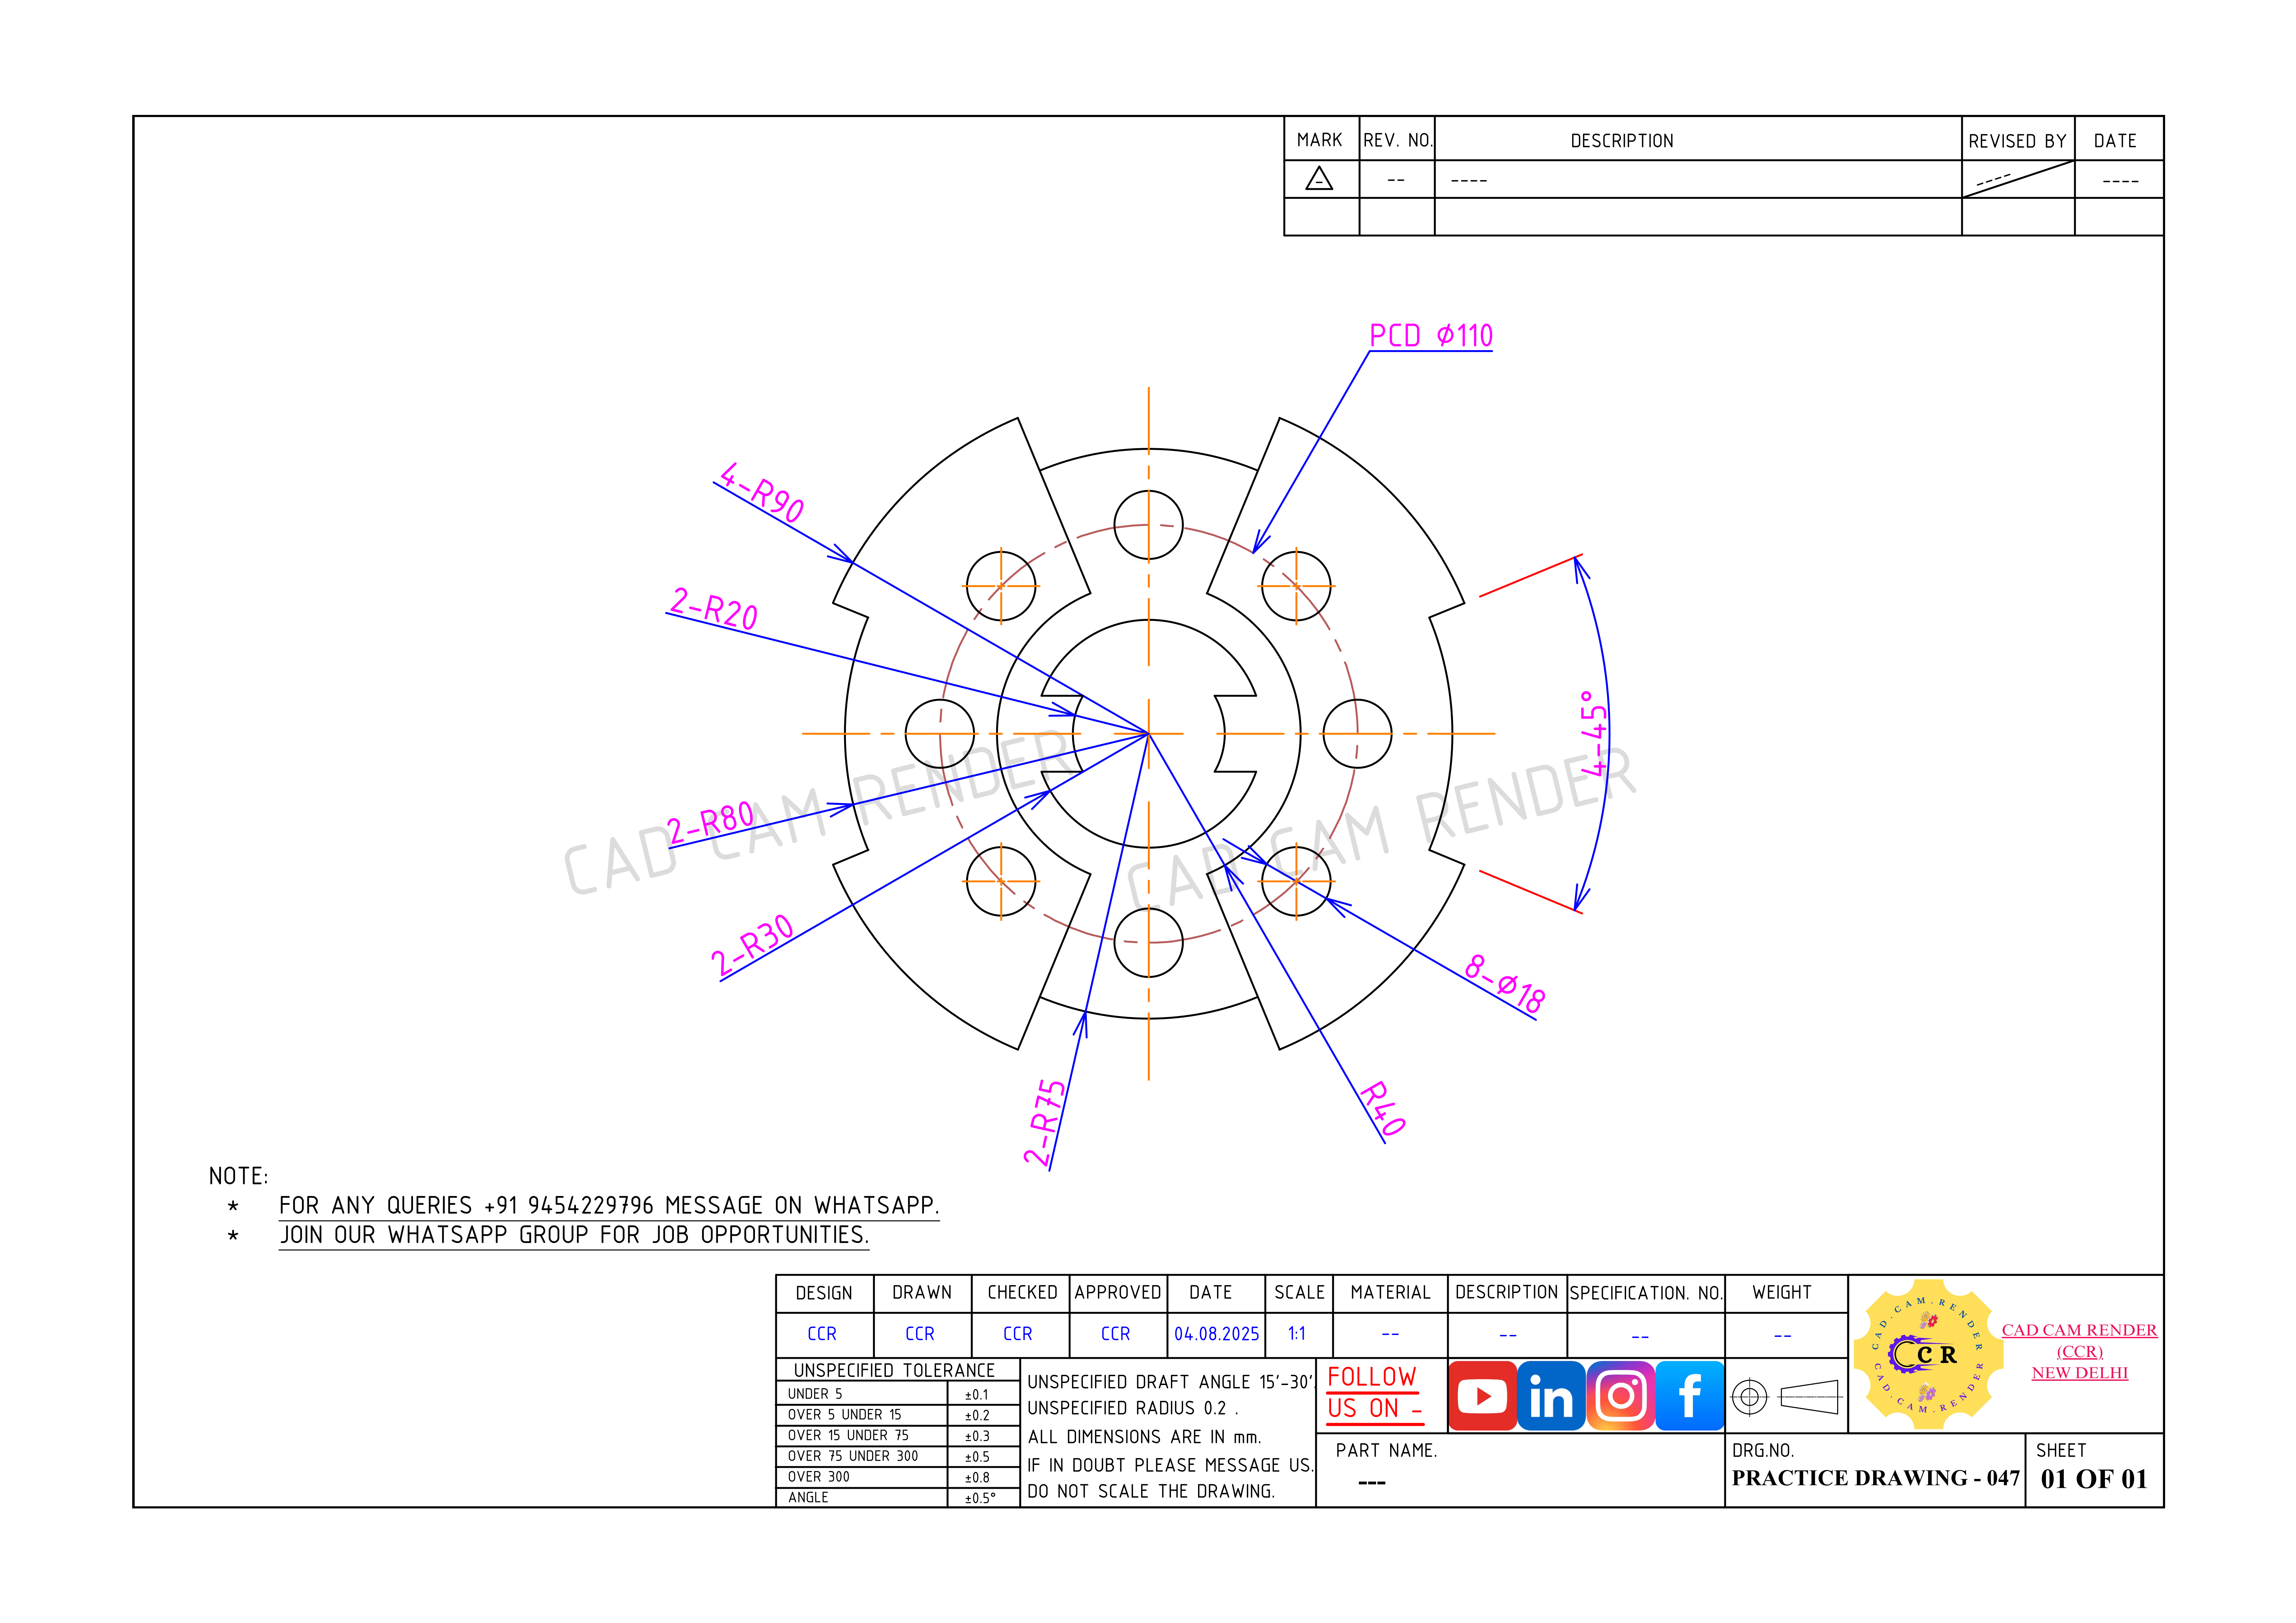
Task: Select the UNSPECIFIED TOLERANCE heading
Action: 894,1371
